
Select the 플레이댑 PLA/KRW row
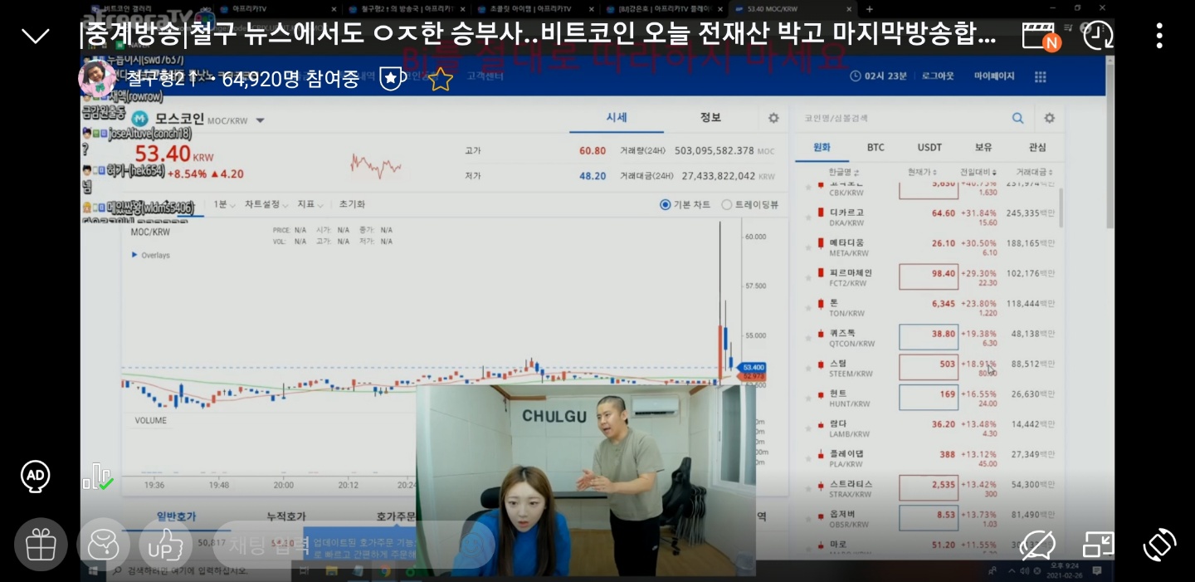pos(929,458)
